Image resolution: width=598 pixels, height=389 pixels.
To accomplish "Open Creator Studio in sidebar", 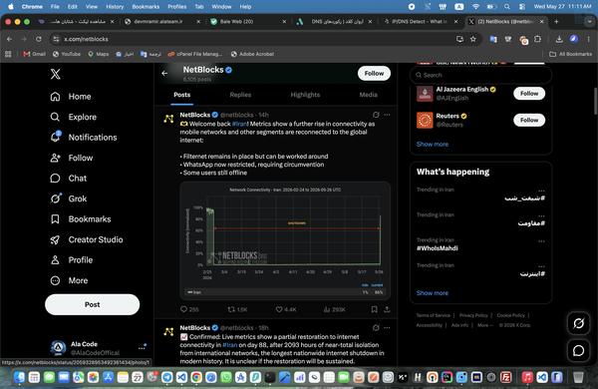I will click(x=87, y=239).
